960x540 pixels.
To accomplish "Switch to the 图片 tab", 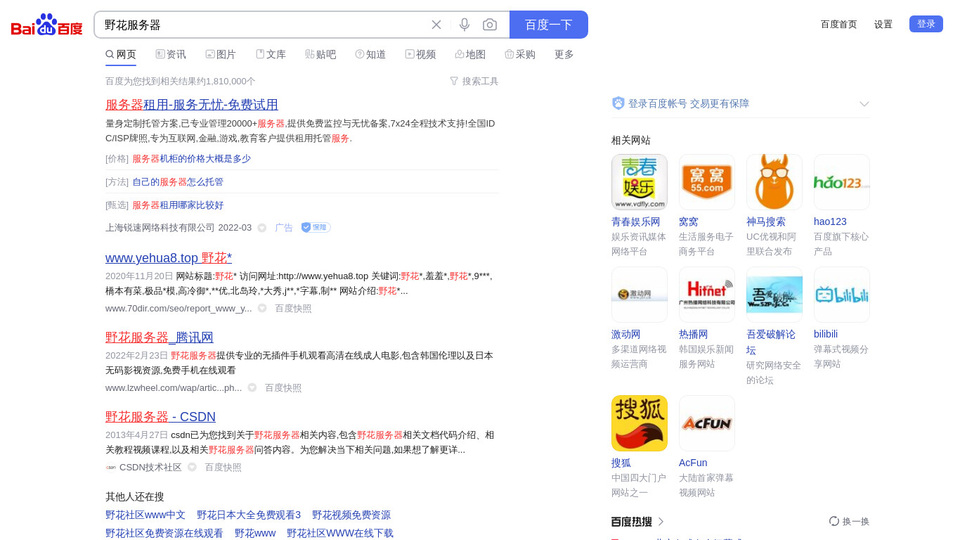I will (221, 54).
